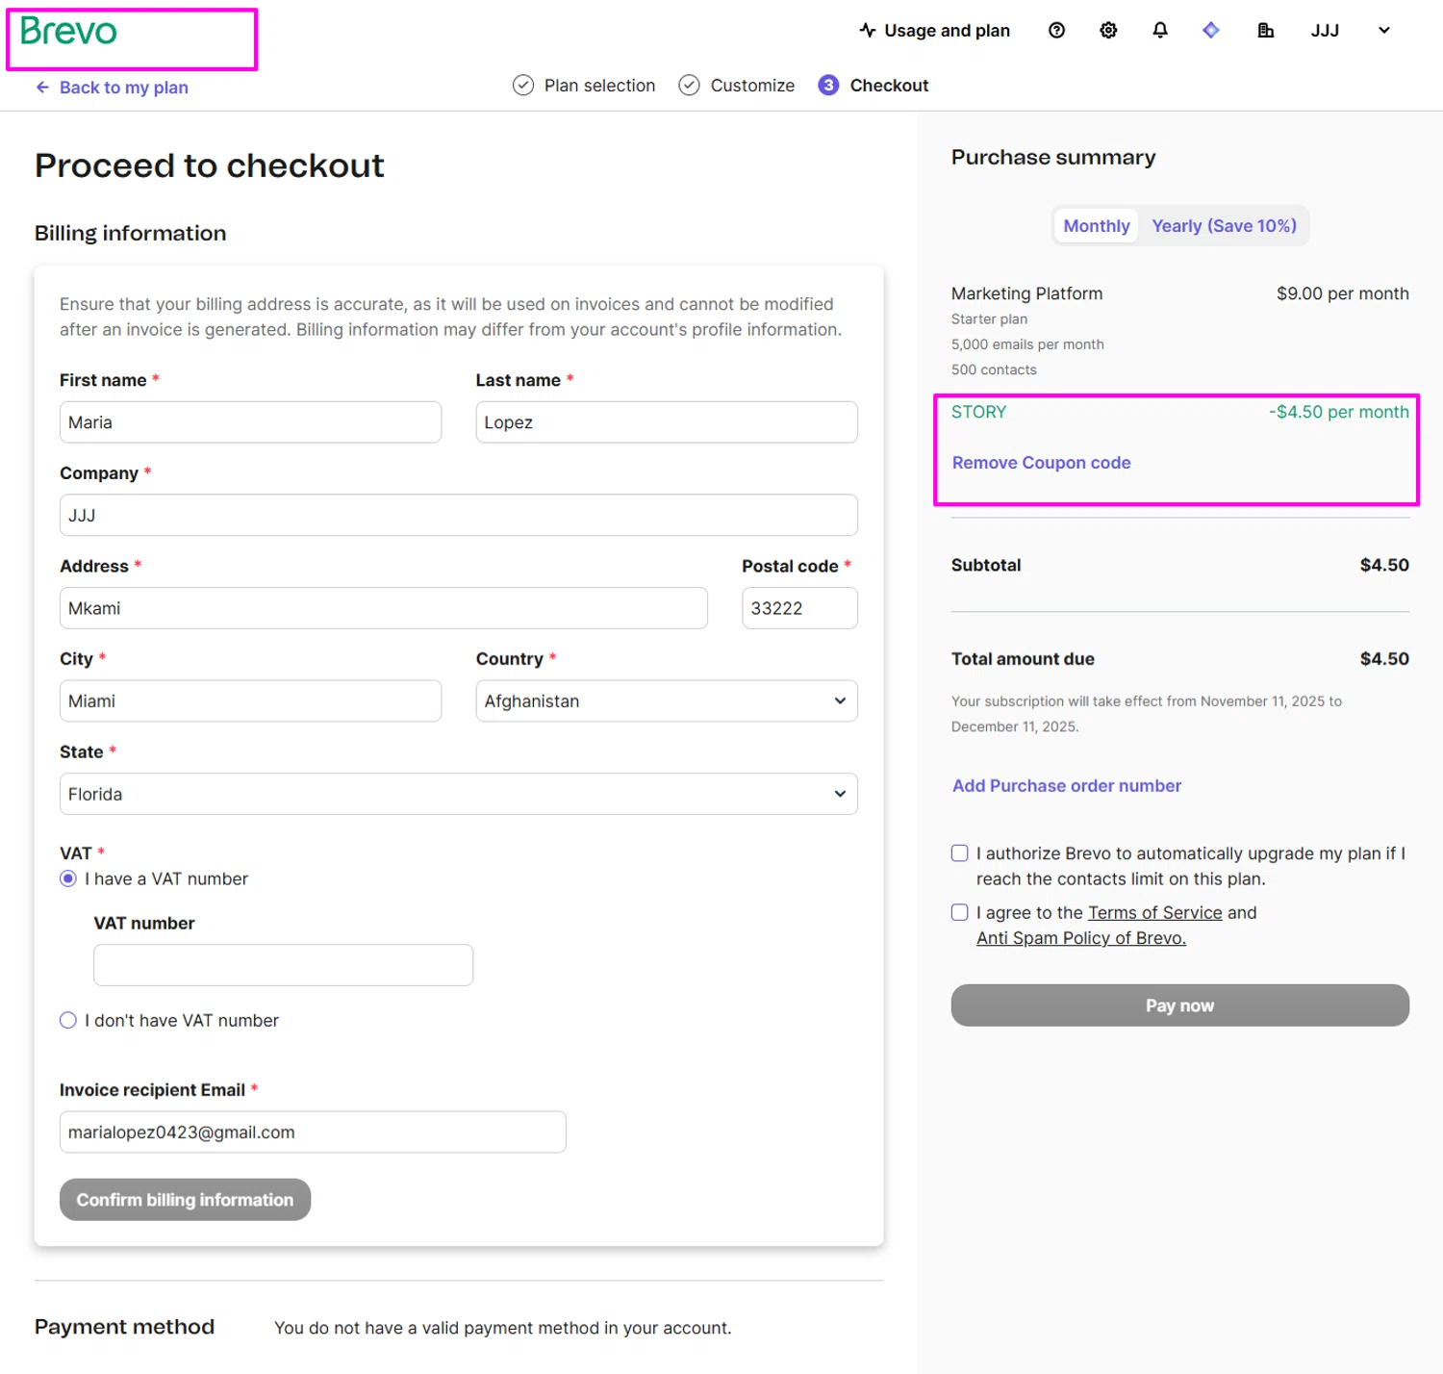Click the Last name field containing Lopez
Viewport: 1443px width, 1374px height.
[x=667, y=421]
